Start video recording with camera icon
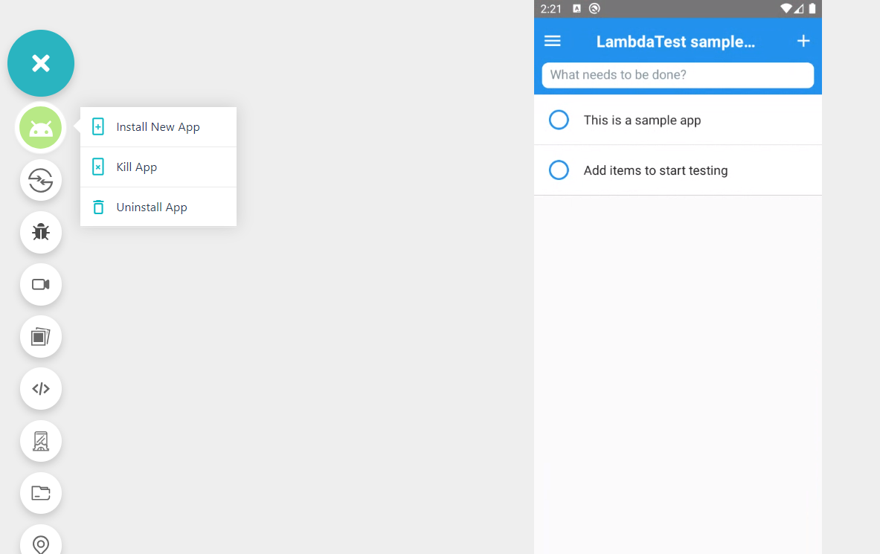The height and width of the screenshot is (554, 880). click(x=41, y=284)
